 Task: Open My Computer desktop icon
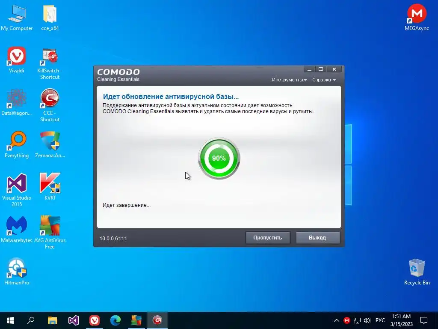click(17, 17)
